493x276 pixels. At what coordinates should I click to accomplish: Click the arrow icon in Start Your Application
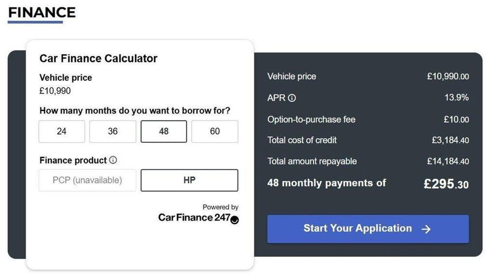[426, 229]
